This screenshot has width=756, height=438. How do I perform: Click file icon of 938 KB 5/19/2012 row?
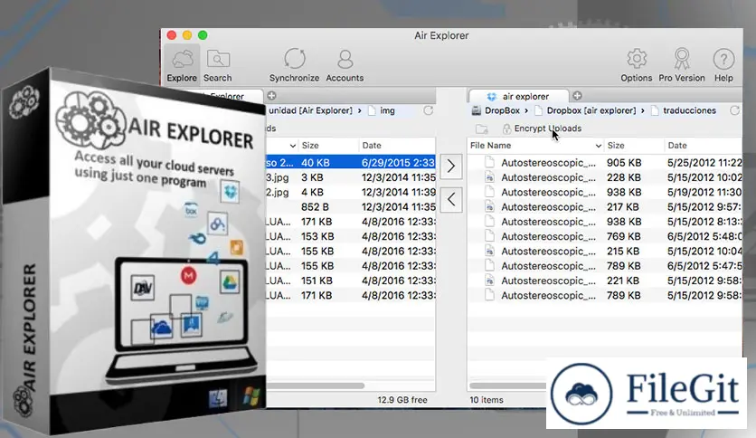[x=489, y=192]
